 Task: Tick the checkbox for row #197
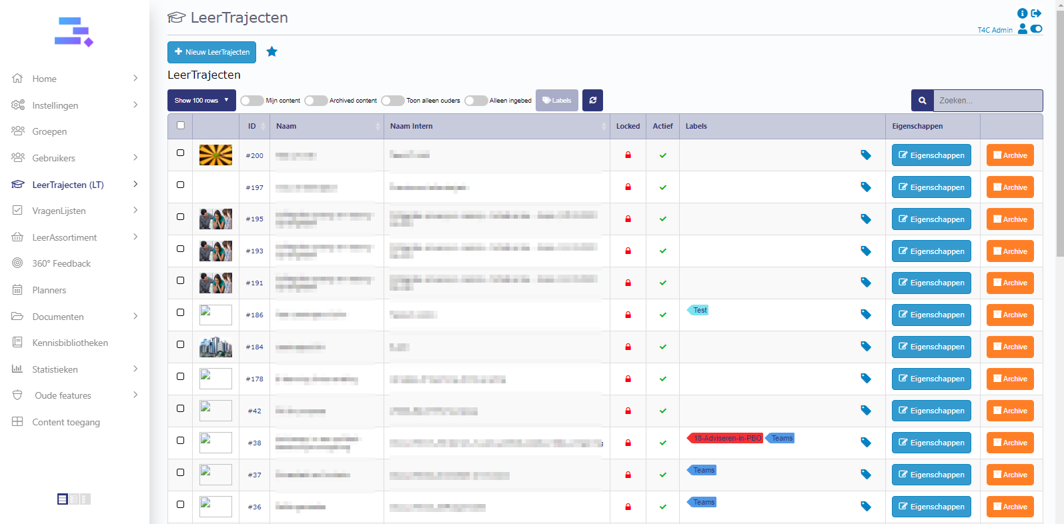coord(180,185)
